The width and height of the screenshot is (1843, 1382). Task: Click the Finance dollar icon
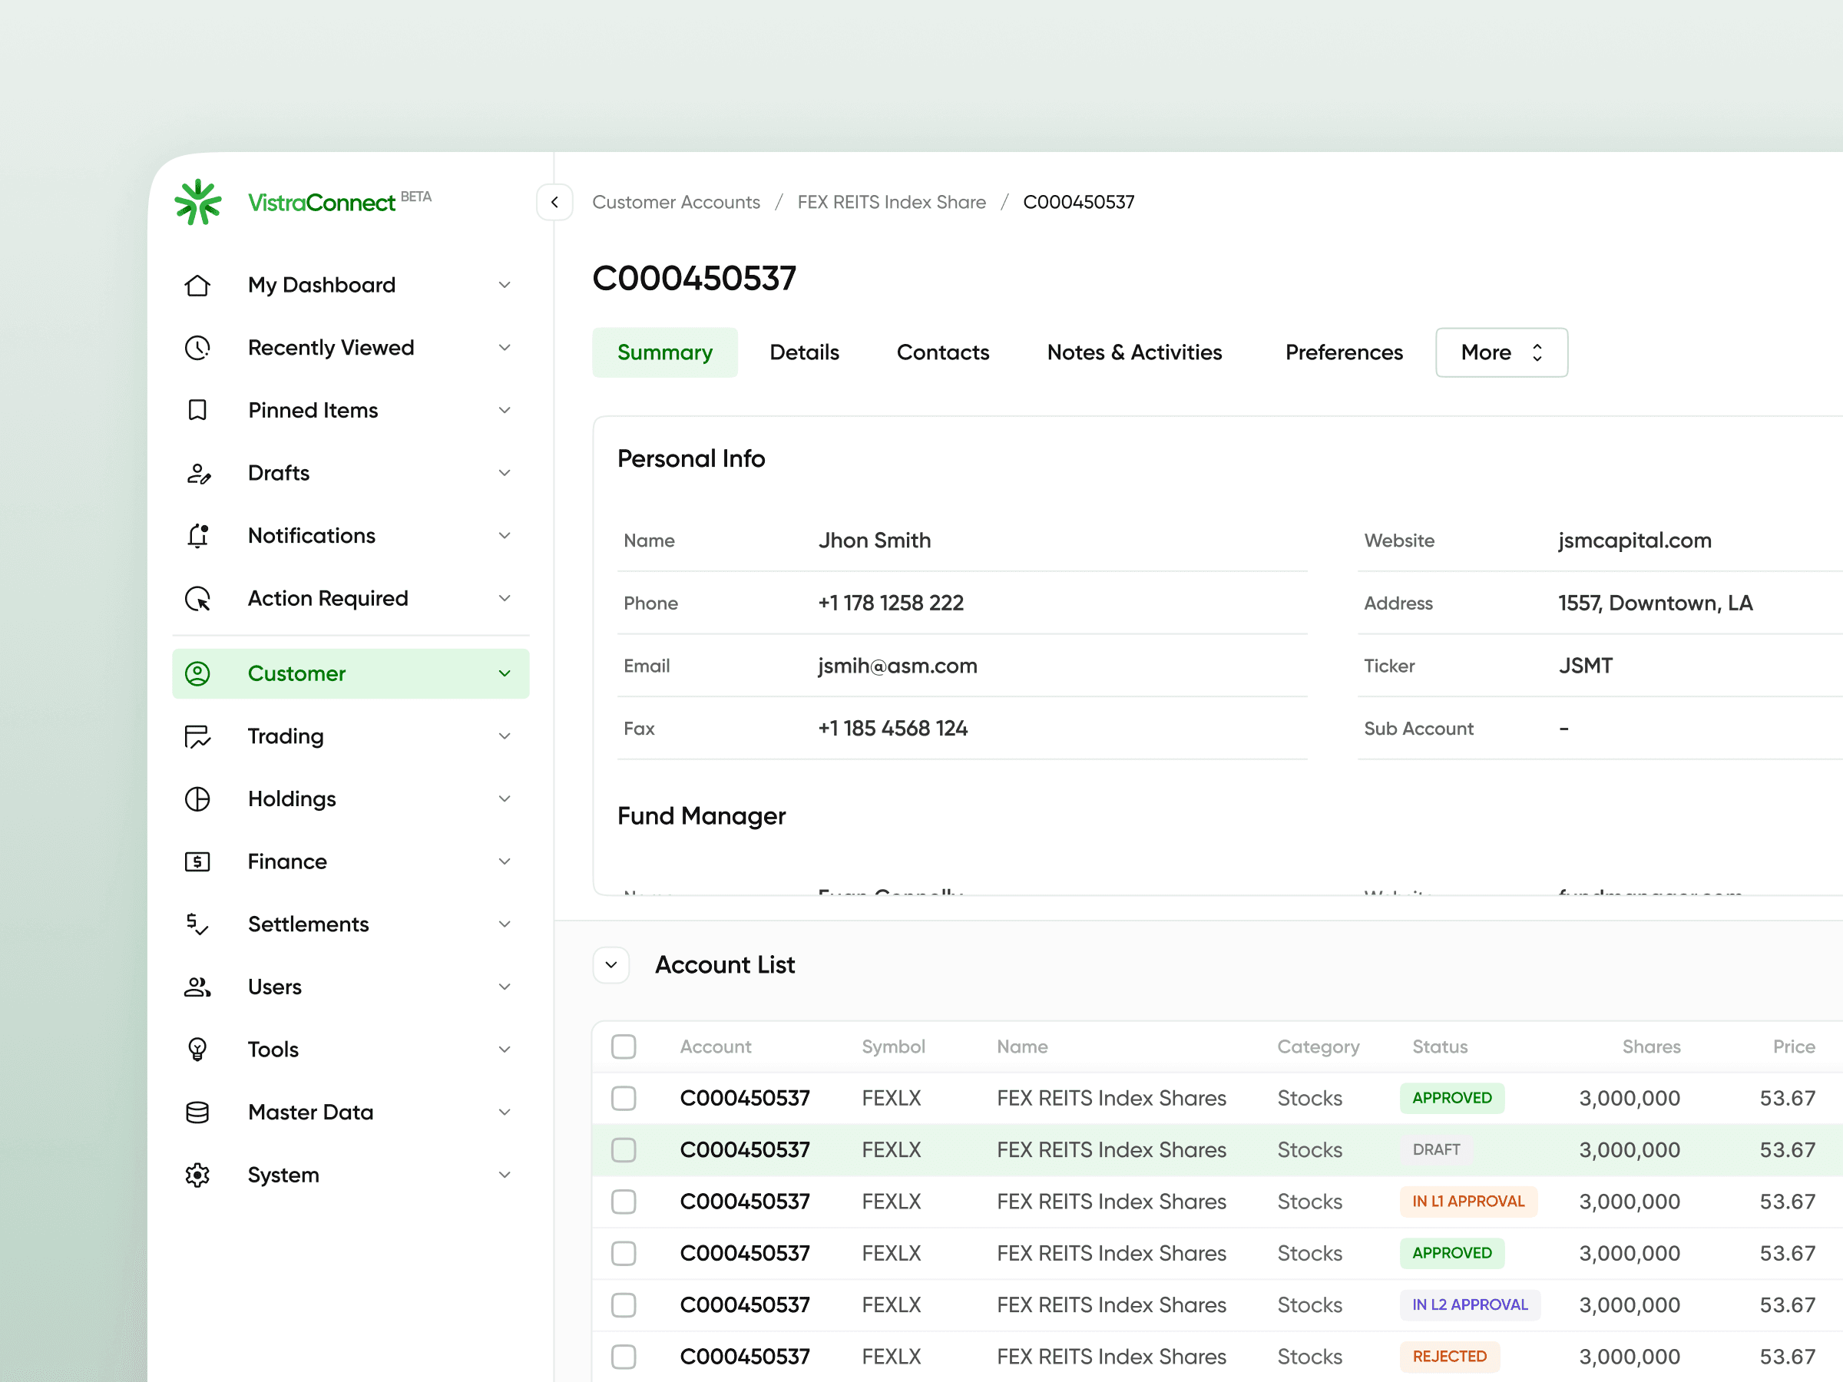(197, 861)
